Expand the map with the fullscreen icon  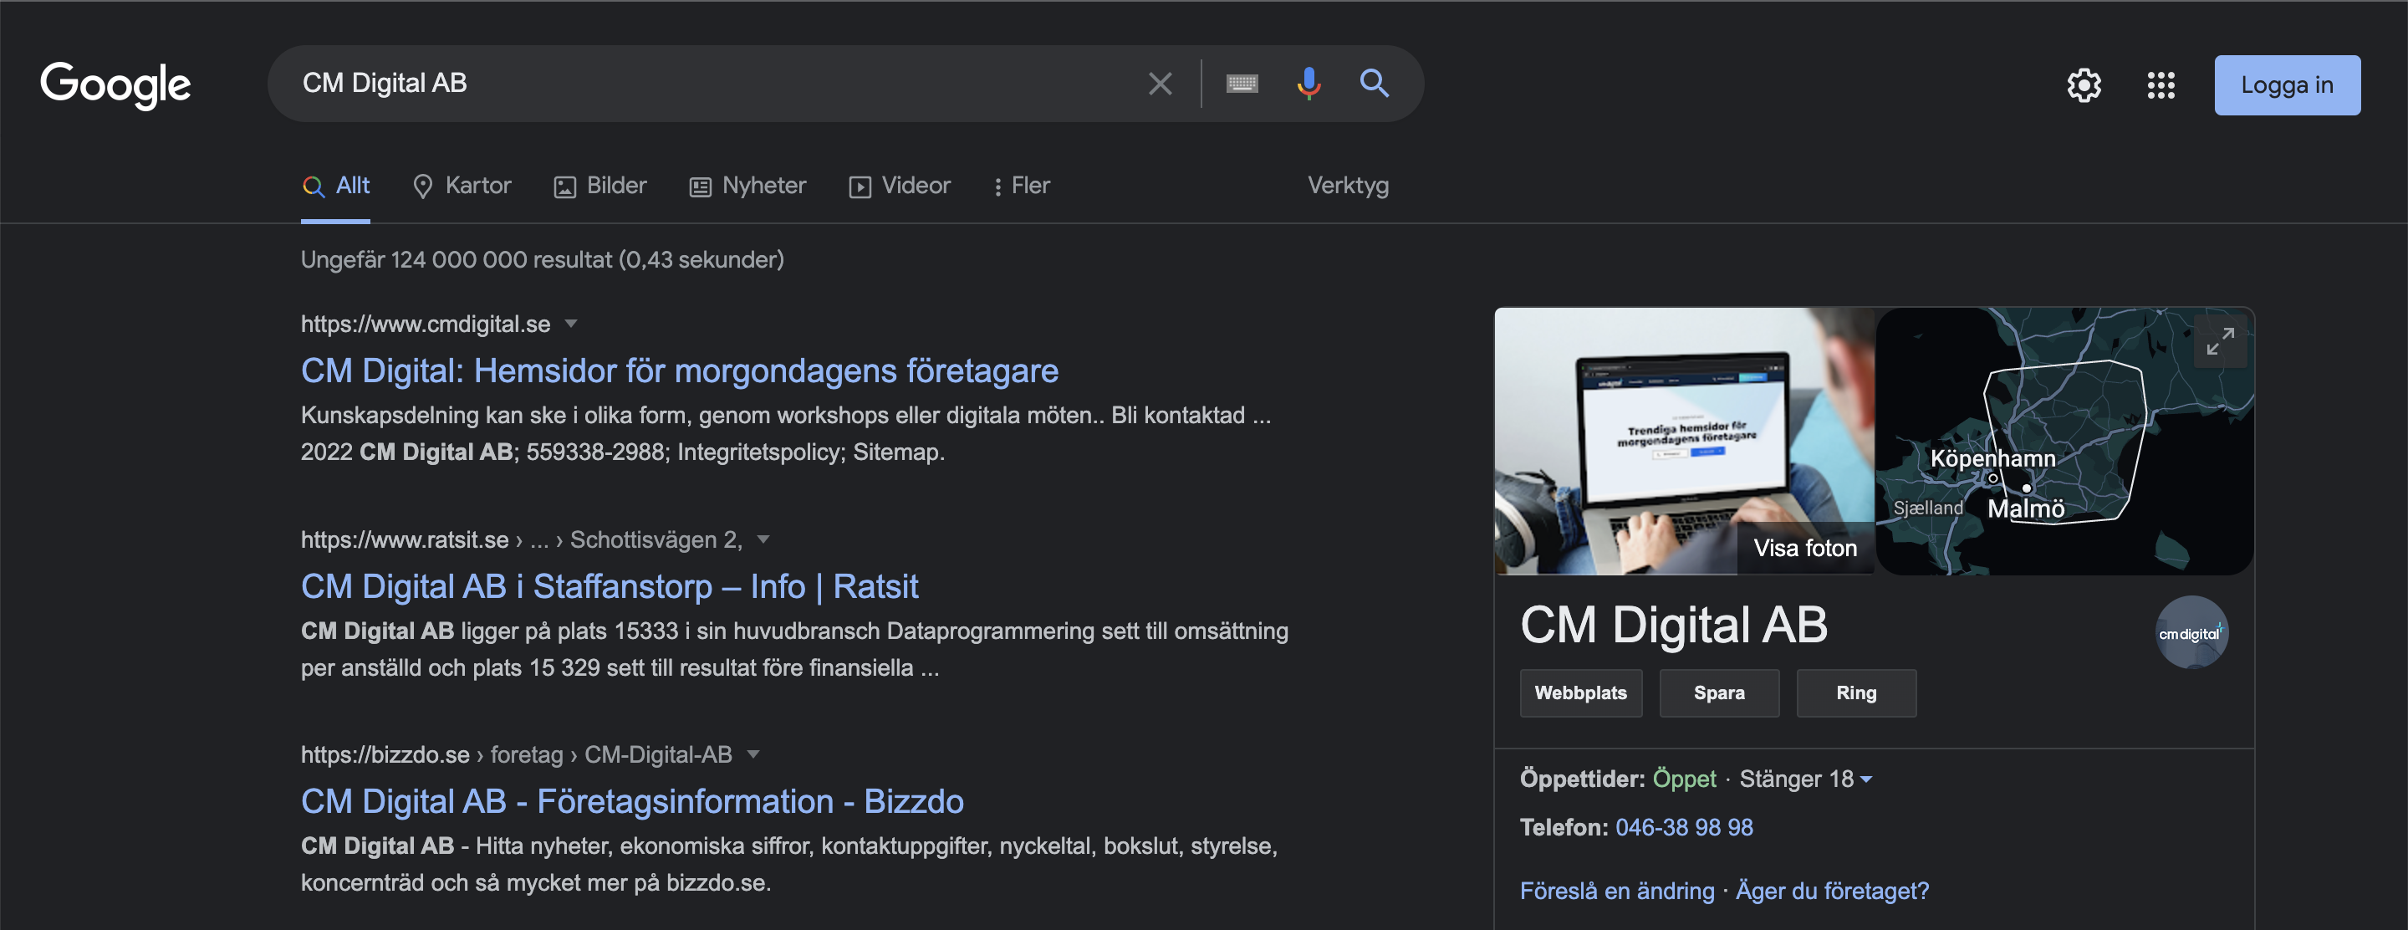tap(2219, 341)
